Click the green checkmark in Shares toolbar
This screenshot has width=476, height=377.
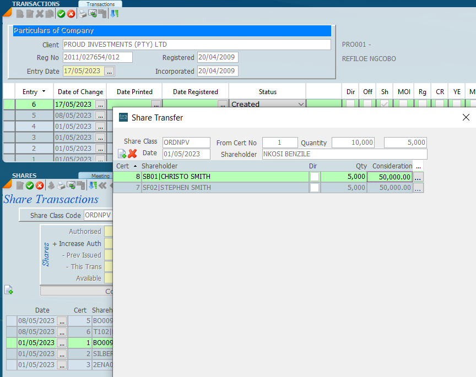[30, 185]
